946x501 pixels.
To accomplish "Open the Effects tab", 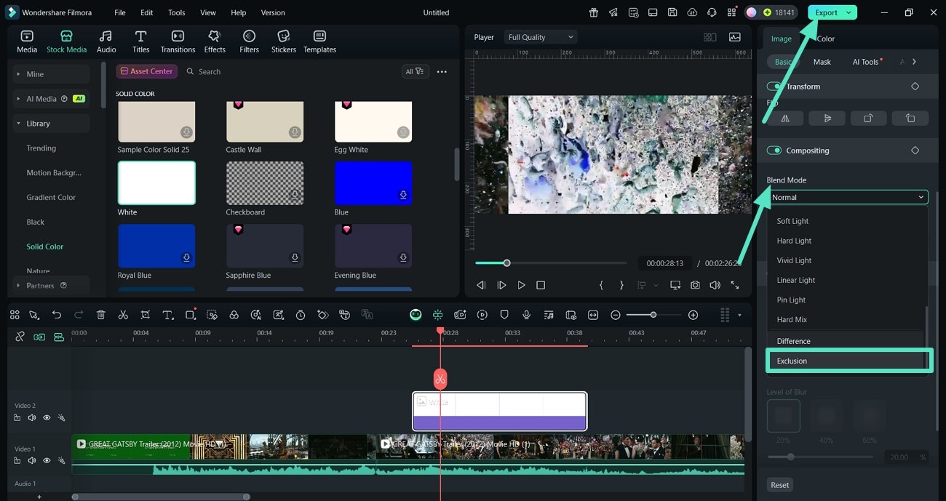I will coord(215,41).
